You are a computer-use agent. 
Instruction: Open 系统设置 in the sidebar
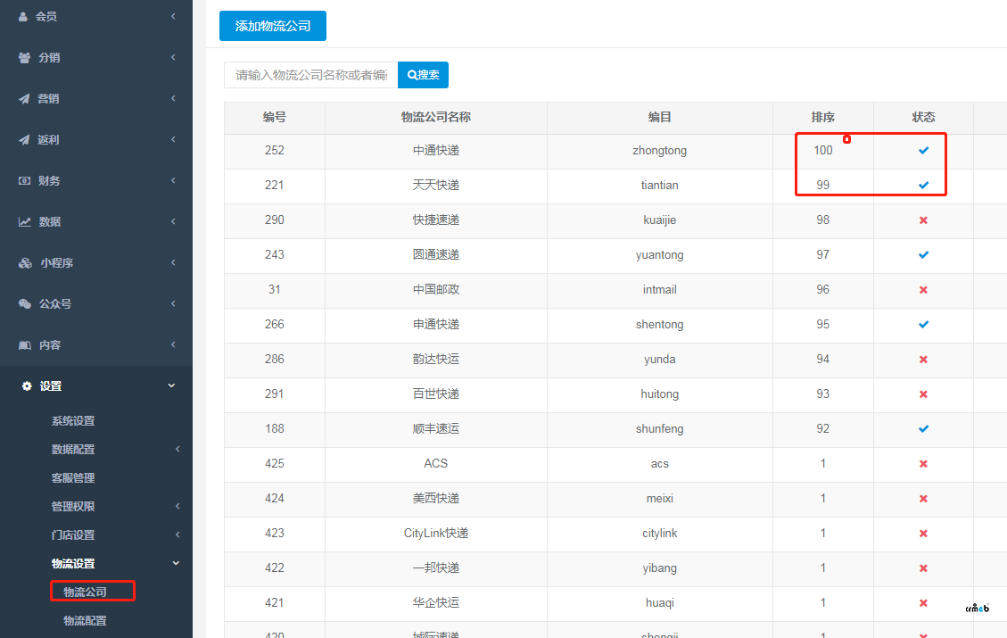point(73,421)
